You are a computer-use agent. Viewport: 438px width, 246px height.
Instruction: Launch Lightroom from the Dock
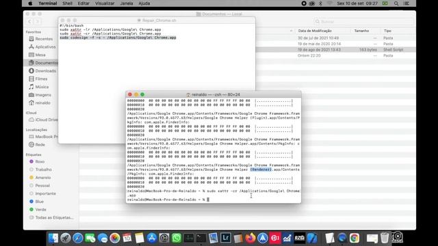(x=225, y=238)
